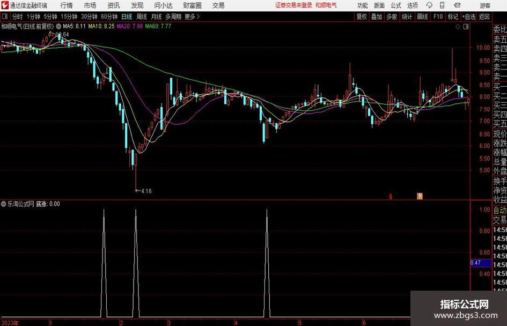The image size is (507, 326).
Task: Open the 财富圈 menu
Action: coord(192,5)
